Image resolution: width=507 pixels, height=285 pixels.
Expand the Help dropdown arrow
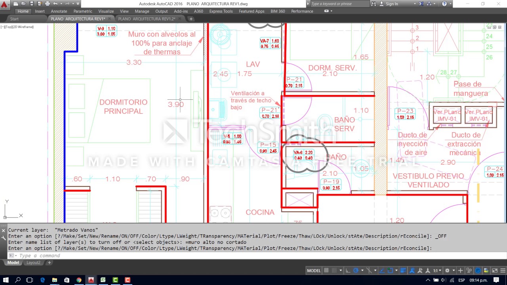[450, 4]
